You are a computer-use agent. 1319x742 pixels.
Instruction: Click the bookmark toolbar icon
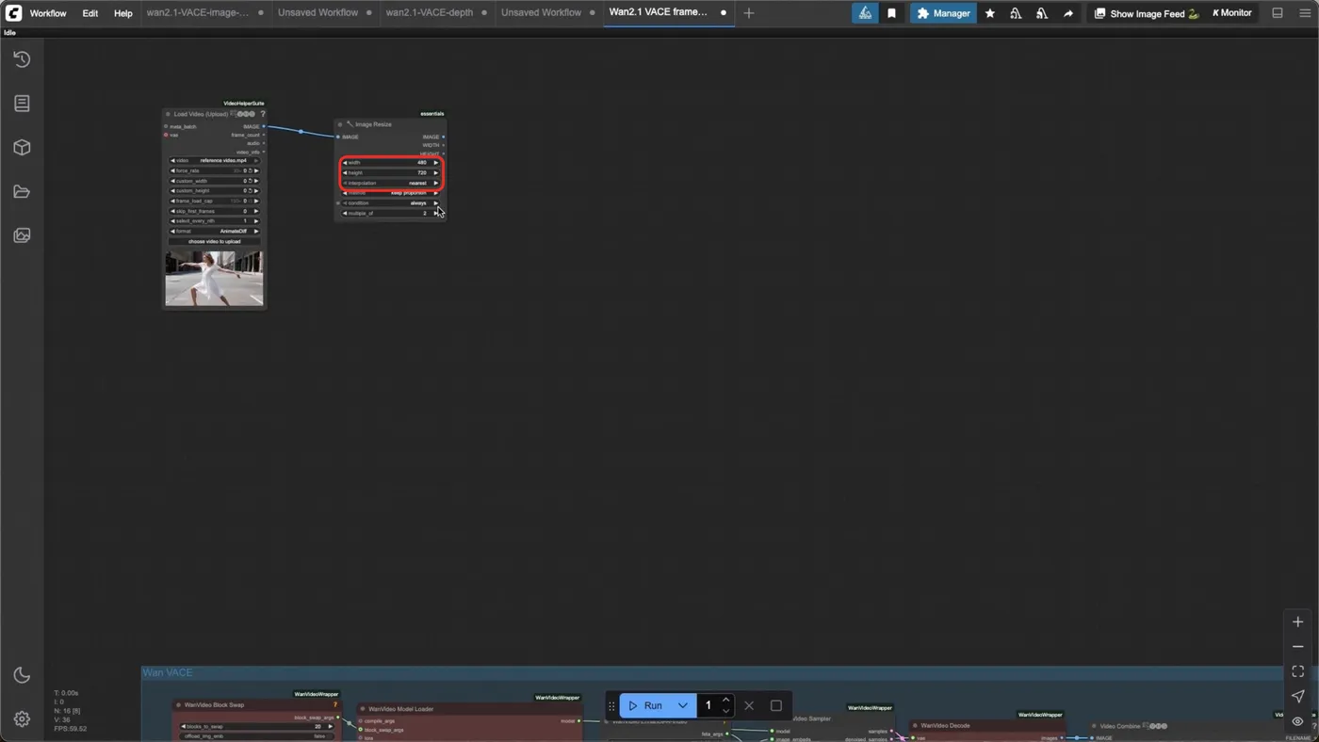(891, 13)
